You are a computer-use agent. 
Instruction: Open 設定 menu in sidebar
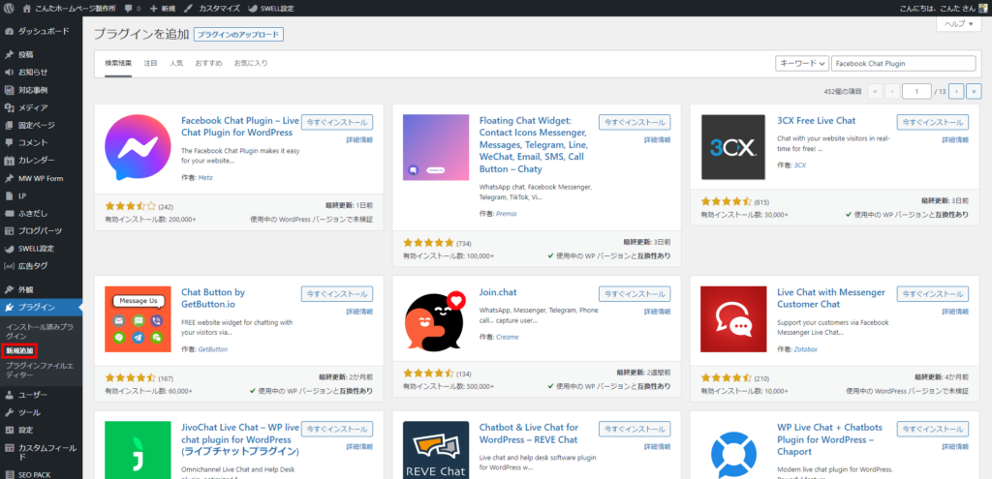click(41, 431)
